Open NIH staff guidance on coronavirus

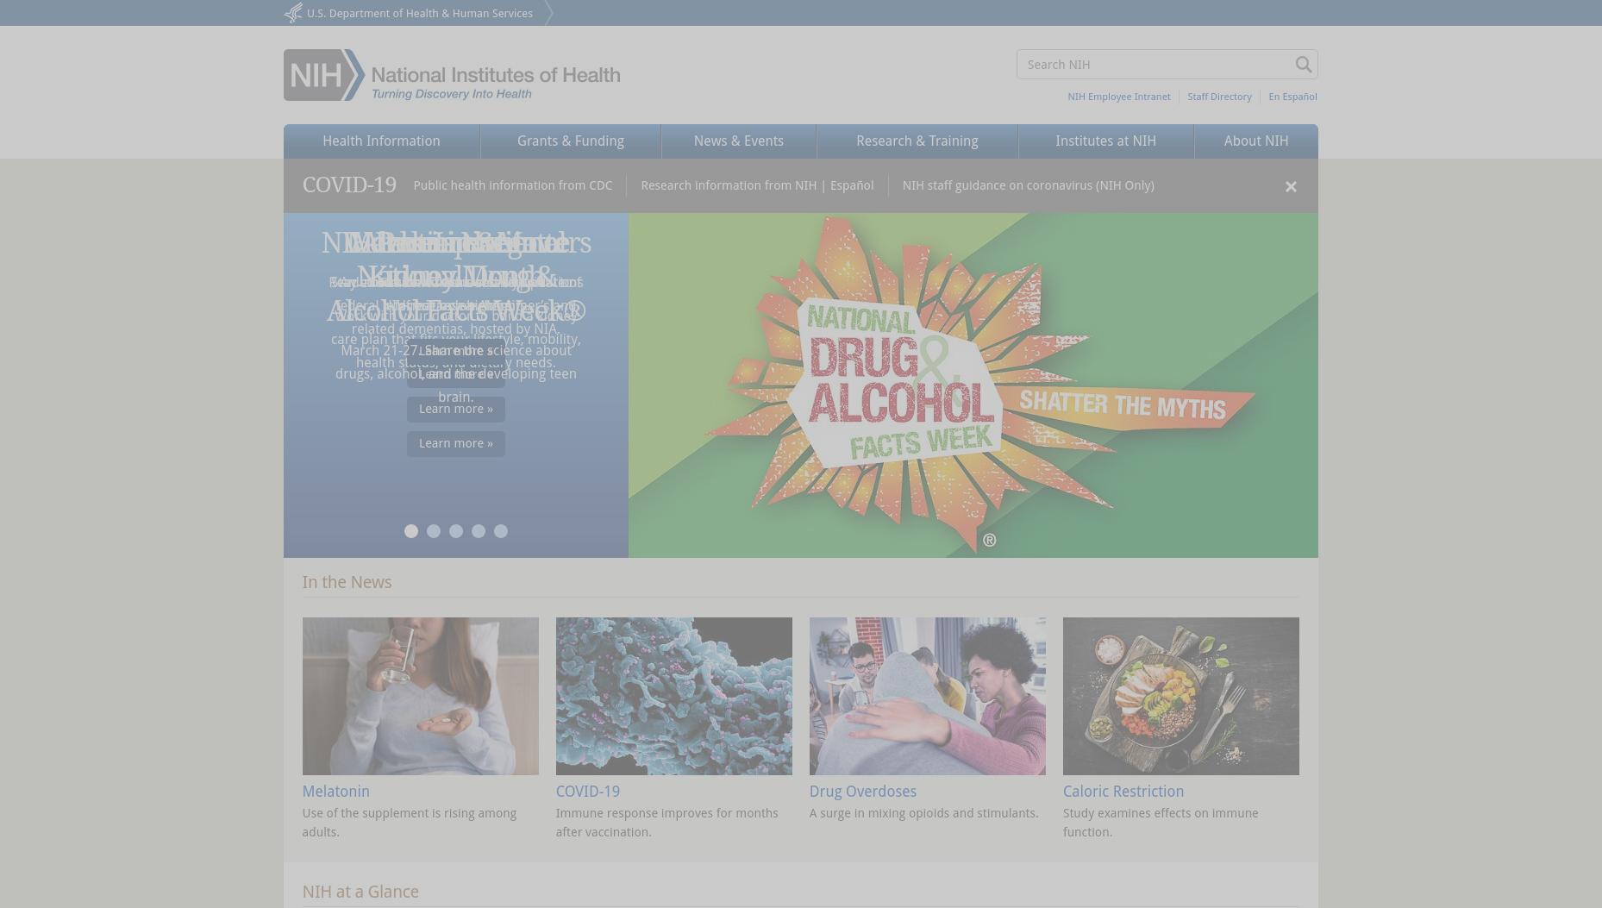[1028, 185]
